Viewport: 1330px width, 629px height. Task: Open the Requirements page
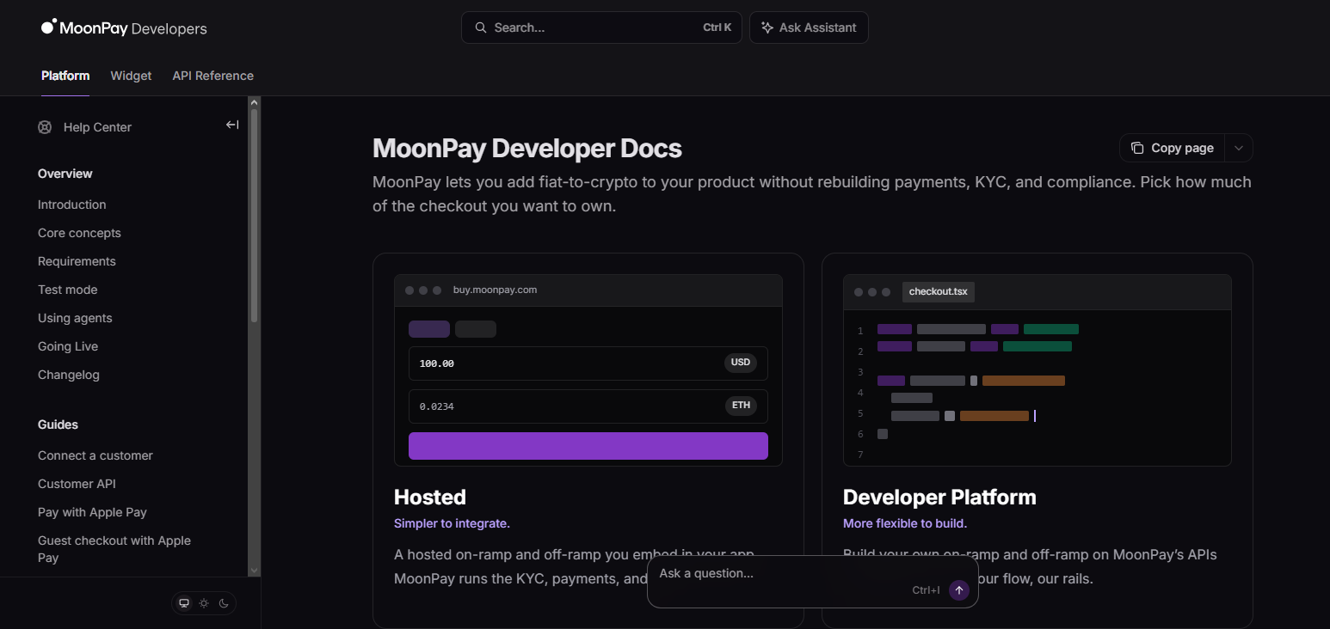point(77,261)
